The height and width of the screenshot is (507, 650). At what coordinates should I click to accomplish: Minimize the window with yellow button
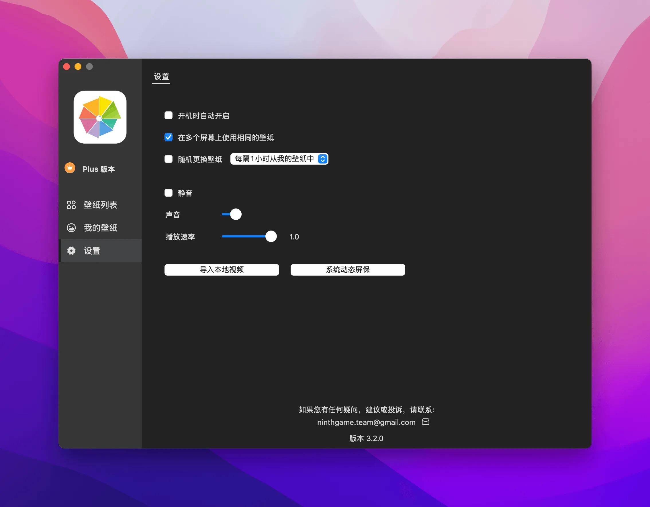tap(78, 67)
